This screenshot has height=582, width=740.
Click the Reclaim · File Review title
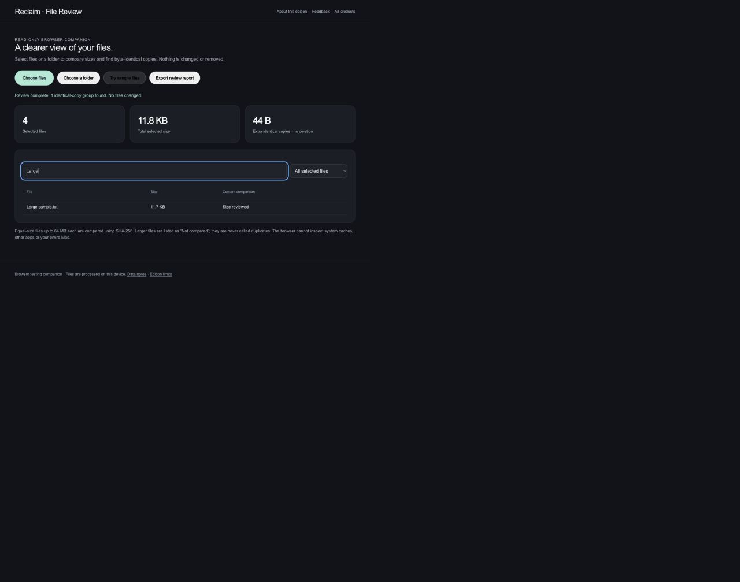[x=48, y=12]
